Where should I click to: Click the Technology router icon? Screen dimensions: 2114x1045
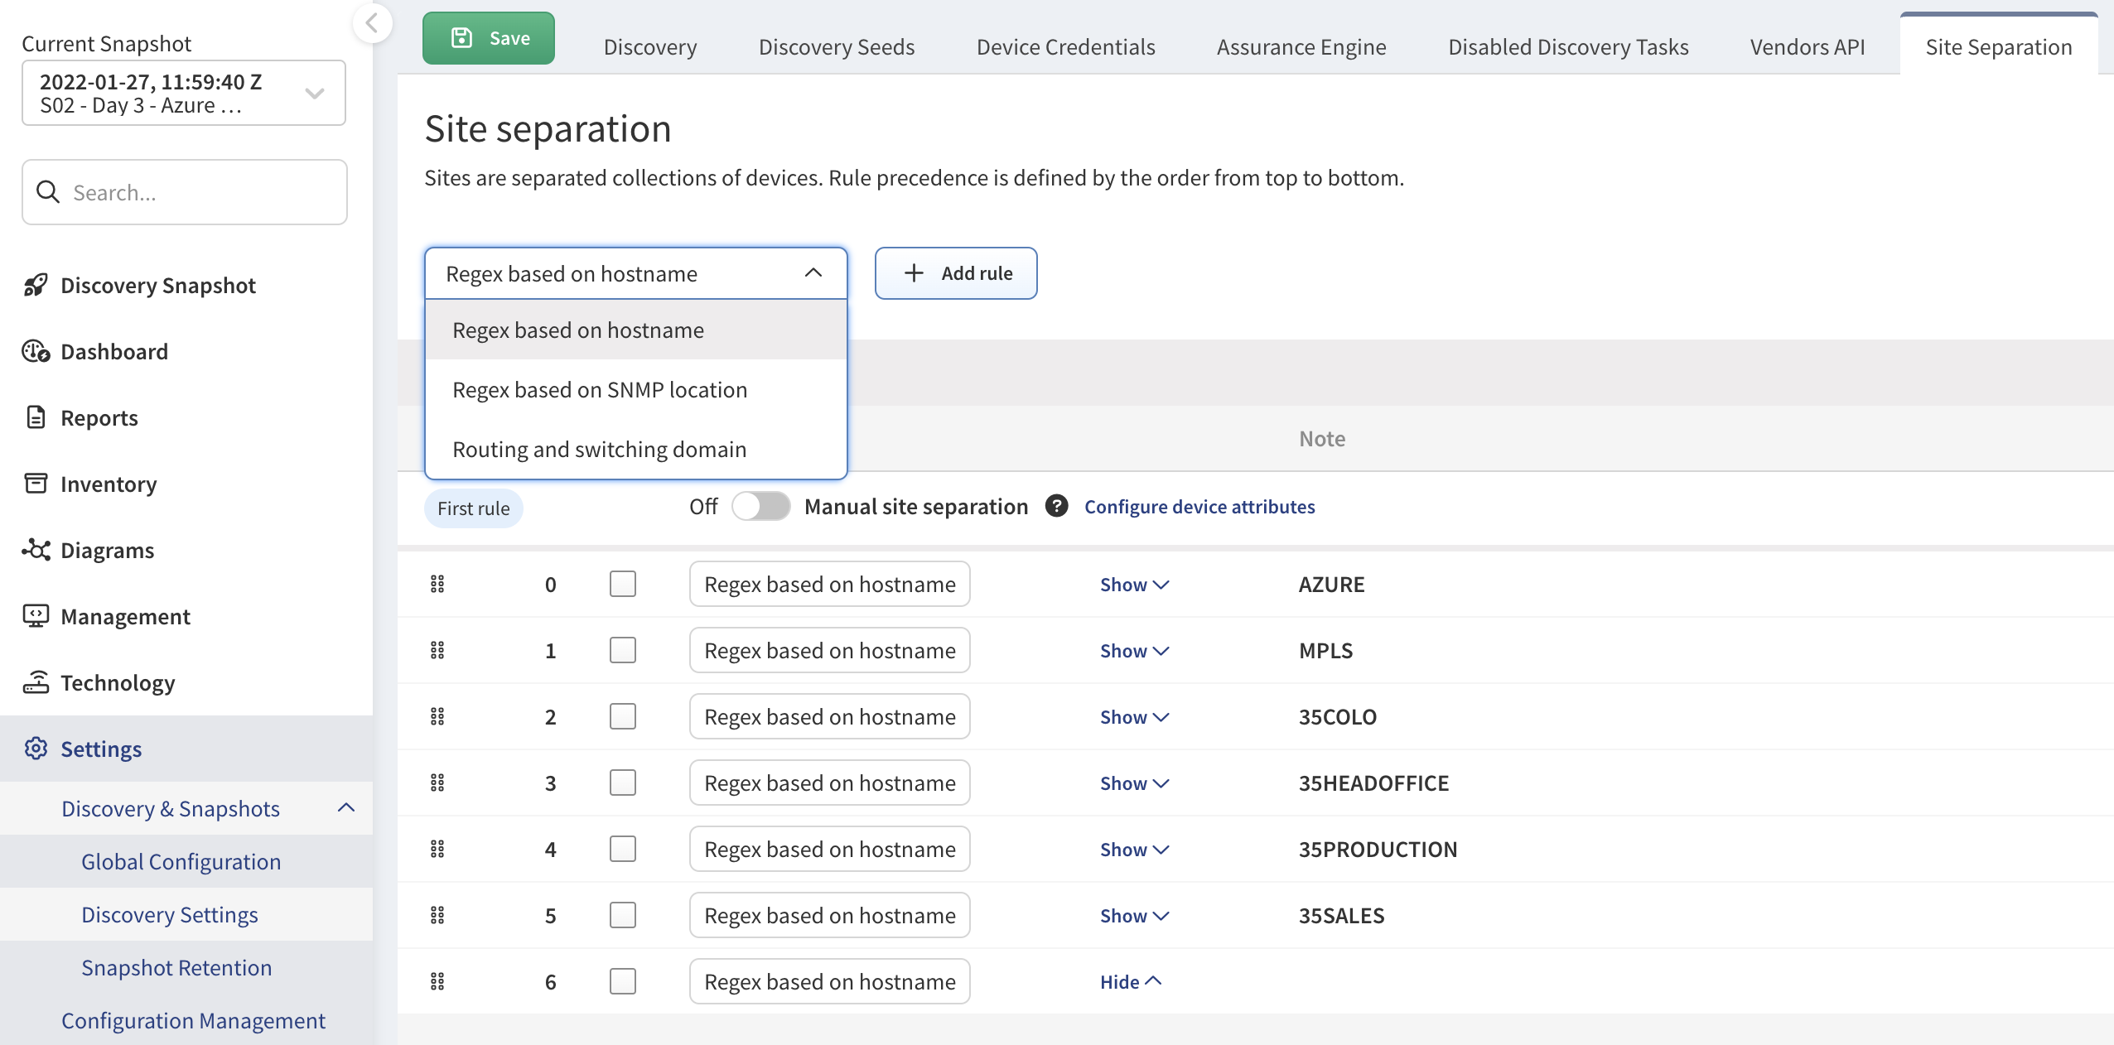[36, 682]
